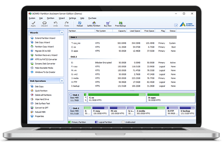The width and height of the screenshot is (223, 146).
Task: Select Make Bootable Media
Action: point(42,68)
